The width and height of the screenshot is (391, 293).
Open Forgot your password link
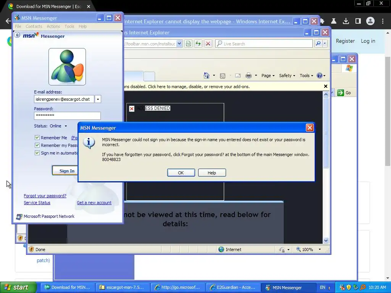click(x=45, y=196)
